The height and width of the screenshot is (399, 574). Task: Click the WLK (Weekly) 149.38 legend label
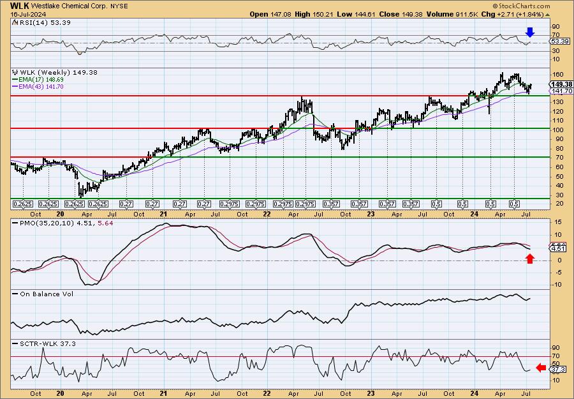pos(59,73)
